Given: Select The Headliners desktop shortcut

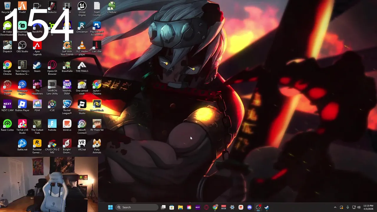Looking at the screenshot, I should click(37, 88).
